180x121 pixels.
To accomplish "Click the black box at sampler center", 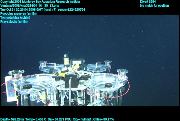I will click(71, 81).
